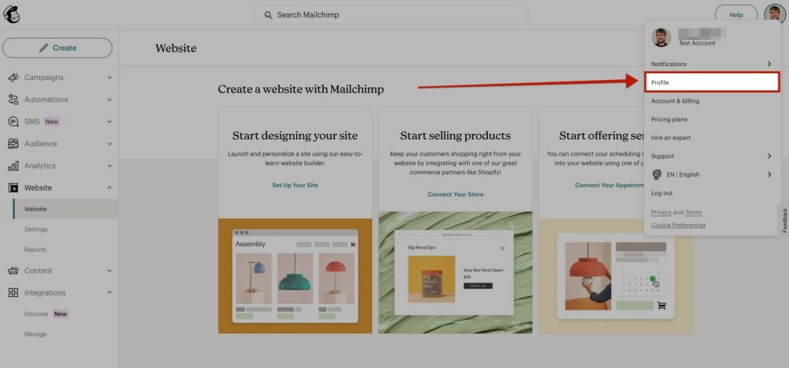789x368 pixels.
Task: Click the search magnifier icon
Action: point(268,15)
